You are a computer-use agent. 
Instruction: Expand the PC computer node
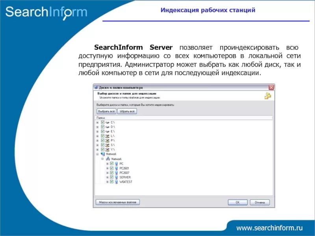[107, 164]
